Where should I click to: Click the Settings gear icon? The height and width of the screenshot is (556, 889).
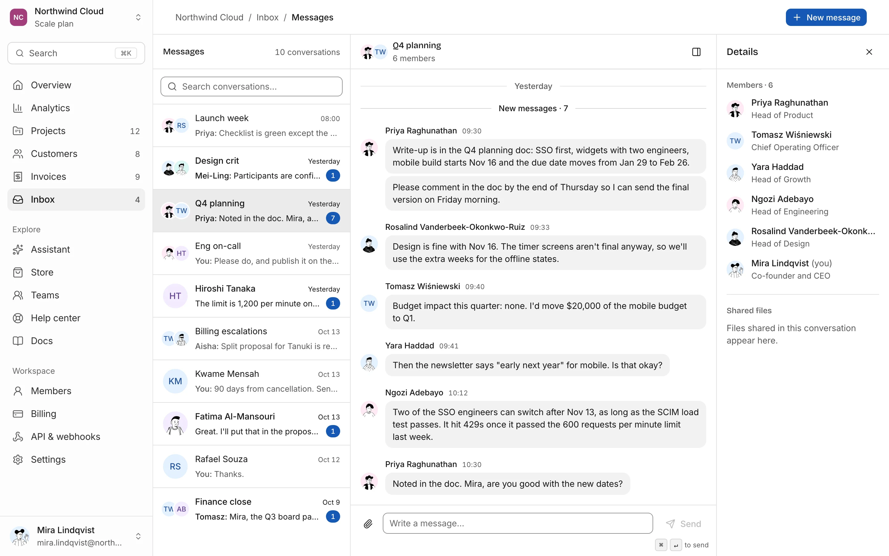[x=18, y=460]
